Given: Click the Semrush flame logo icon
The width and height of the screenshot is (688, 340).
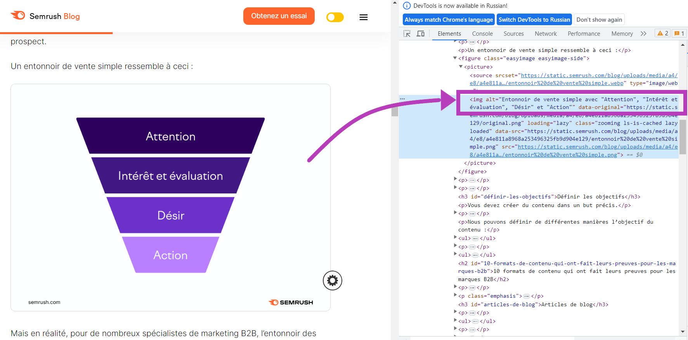Looking at the screenshot, I should (18, 16).
